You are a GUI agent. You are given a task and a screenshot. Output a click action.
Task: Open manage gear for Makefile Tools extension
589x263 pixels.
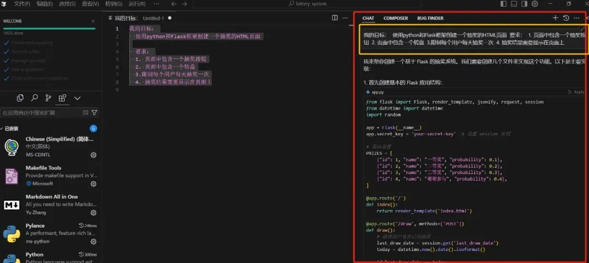pyautogui.click(x=94, y=184)
